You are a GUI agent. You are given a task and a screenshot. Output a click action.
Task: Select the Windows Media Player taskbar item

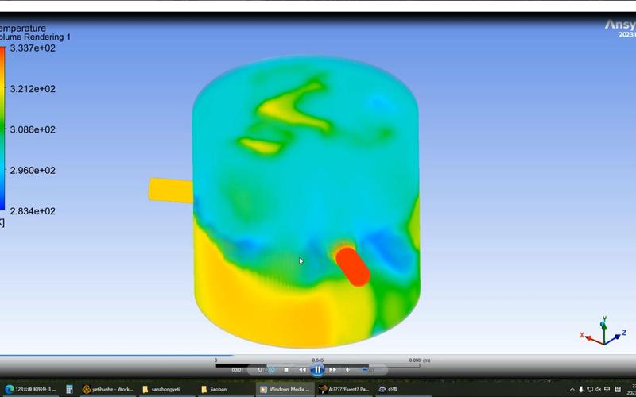click(285, 389)
